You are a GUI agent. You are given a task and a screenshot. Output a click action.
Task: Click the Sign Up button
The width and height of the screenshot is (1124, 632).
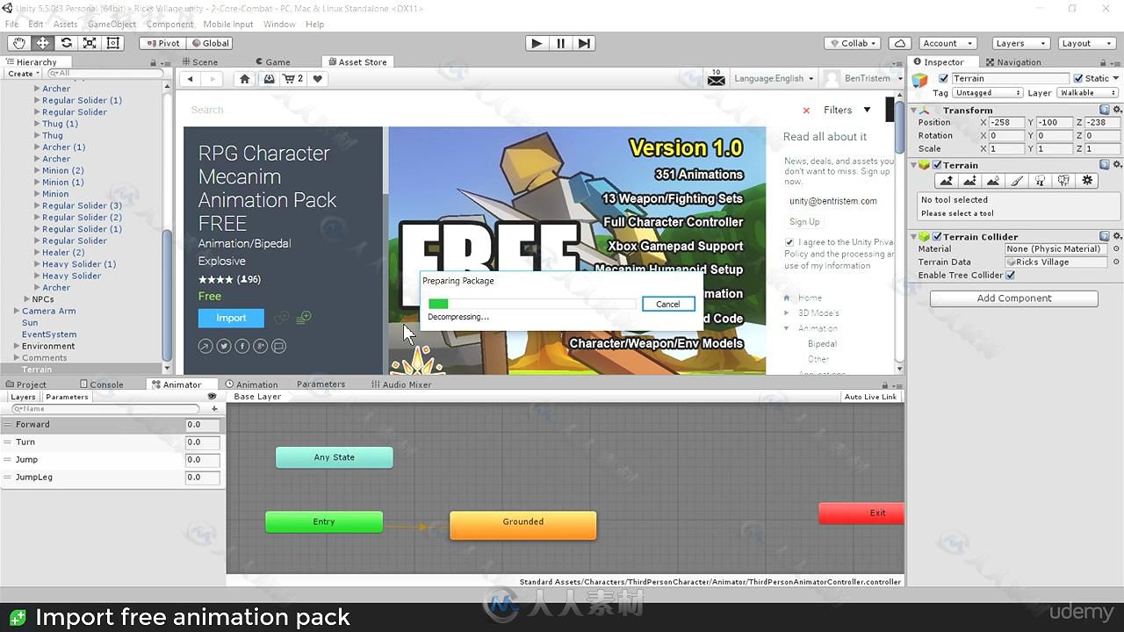(804, 222)
